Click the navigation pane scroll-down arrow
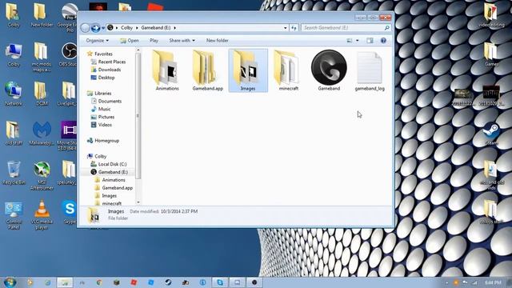The image size is (512, 288). [x=138, y=202]
